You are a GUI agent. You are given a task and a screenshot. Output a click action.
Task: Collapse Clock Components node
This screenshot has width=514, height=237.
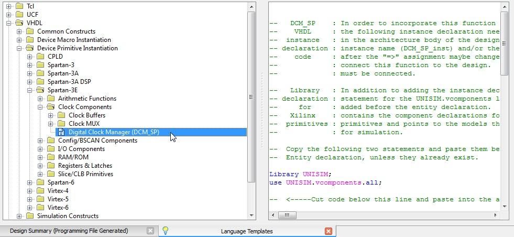pyautogui.click(x=40, y=107)
